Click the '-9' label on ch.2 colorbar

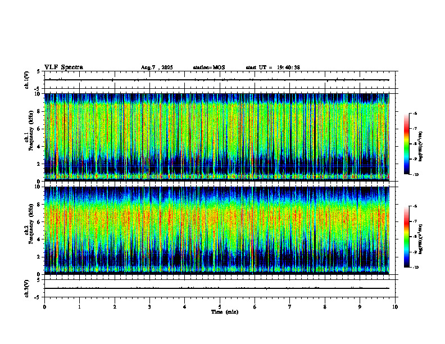click(415, 252)
